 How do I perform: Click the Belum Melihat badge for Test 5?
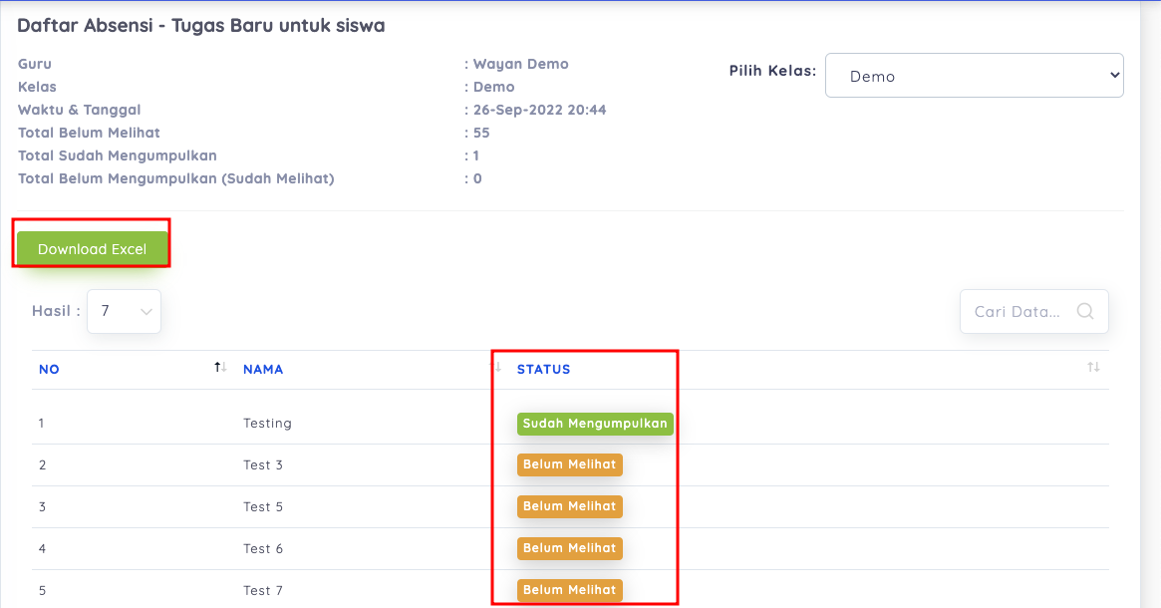pos(569,506)
